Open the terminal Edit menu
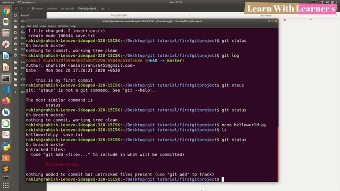The width and height of the screenshot is (340, 191). (x=36, y=26)
